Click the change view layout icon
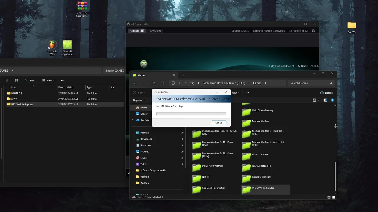The height and width of the screenshot is (212, 378). click(315, 100)
